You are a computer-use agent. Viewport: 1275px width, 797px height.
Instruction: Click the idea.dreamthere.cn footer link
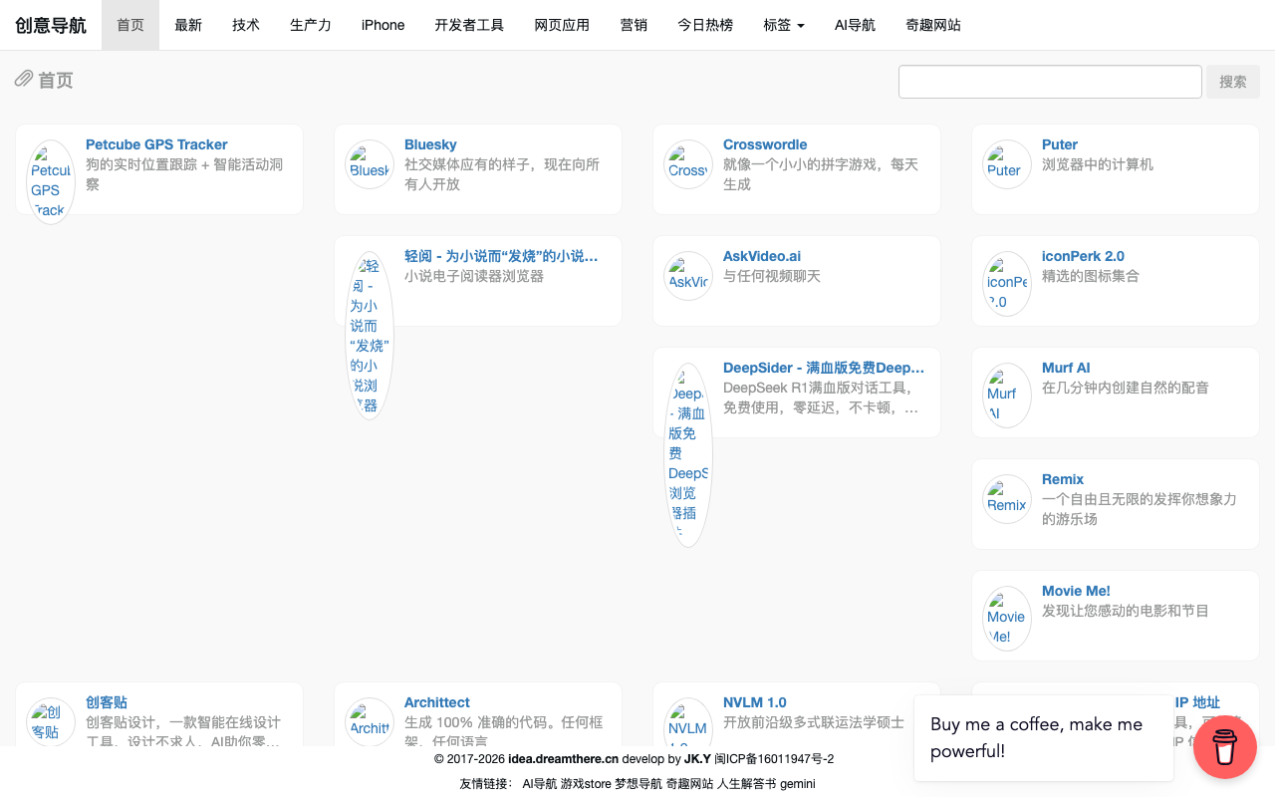pos(563,759)
